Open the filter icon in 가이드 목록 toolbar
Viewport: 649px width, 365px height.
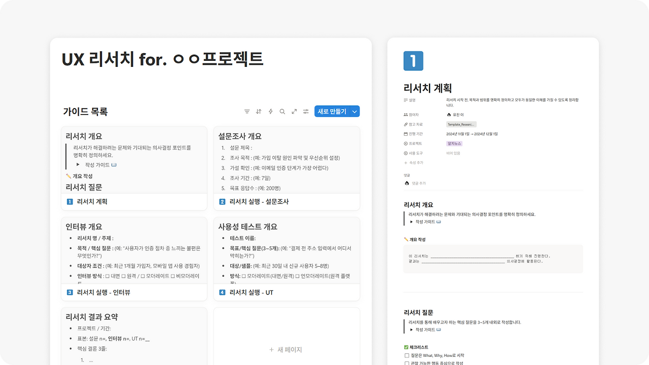247,112
